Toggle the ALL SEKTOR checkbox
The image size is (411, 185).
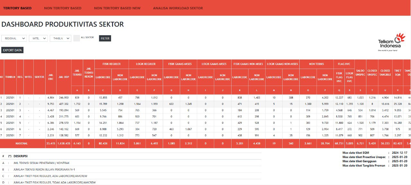[76, 38]
